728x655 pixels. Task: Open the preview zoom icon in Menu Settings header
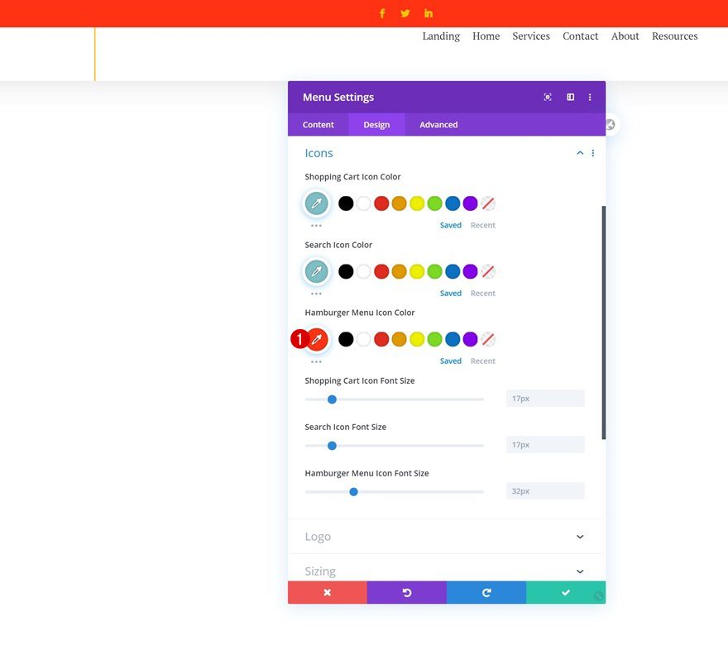click(548, 97)
